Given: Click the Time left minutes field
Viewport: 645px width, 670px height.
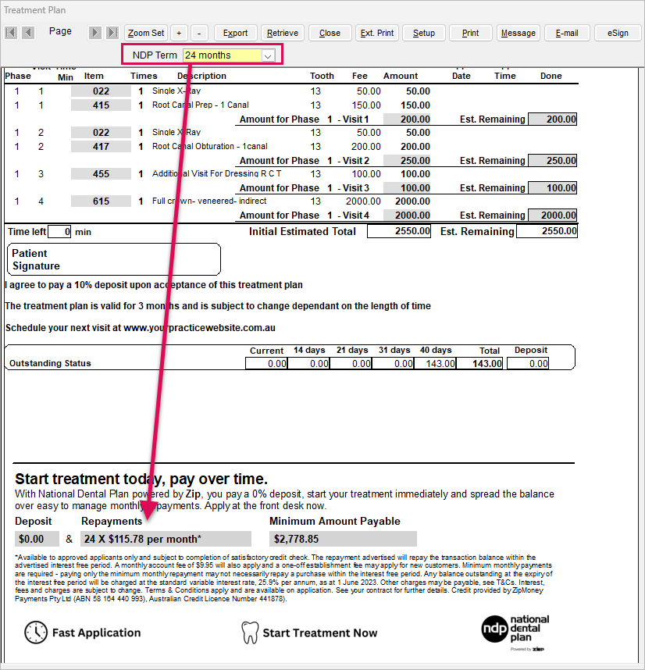Looking at the screenshot, I should (x=59, y=232).
